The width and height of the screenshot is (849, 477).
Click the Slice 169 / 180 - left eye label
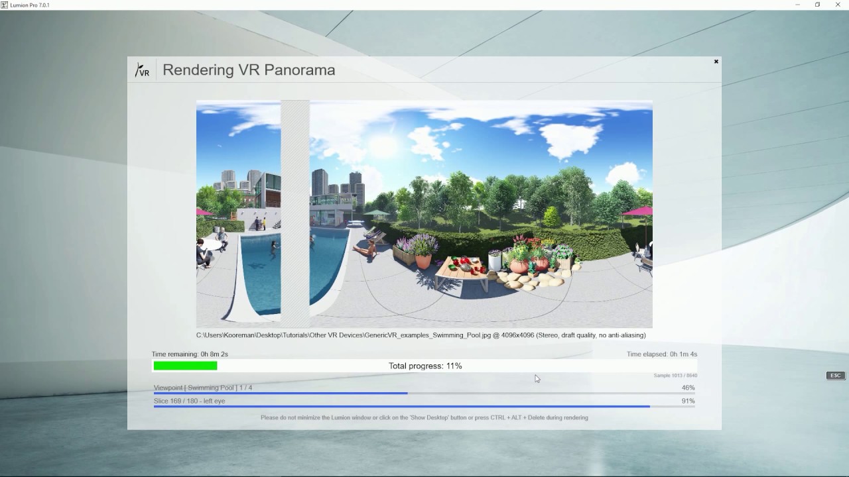coord(189,401)
